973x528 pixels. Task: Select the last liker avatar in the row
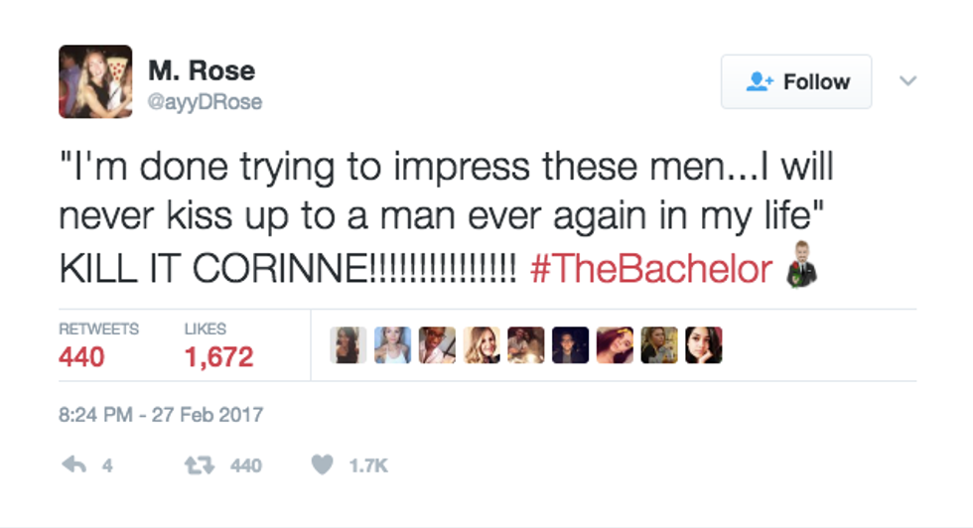pyautogui.click(x=704, y=345)
